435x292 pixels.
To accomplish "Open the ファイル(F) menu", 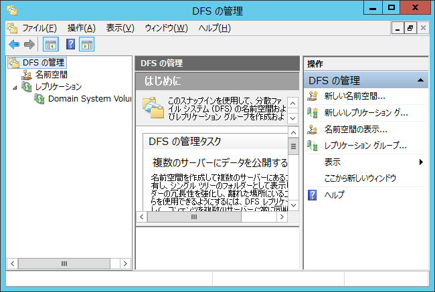I will pos(39,28).
